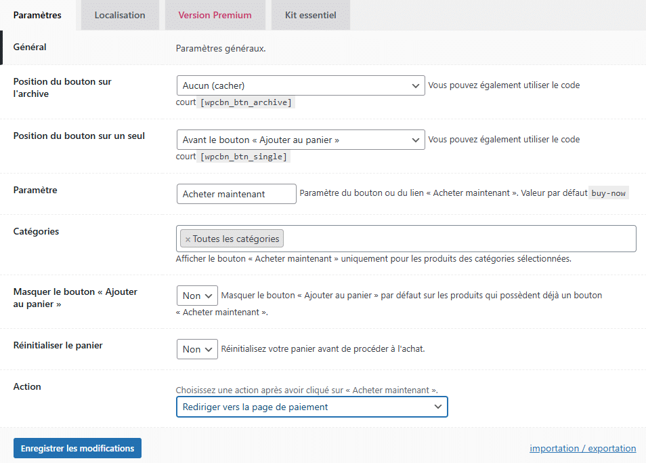Switch to the Localisation tab

pos(120,15)
